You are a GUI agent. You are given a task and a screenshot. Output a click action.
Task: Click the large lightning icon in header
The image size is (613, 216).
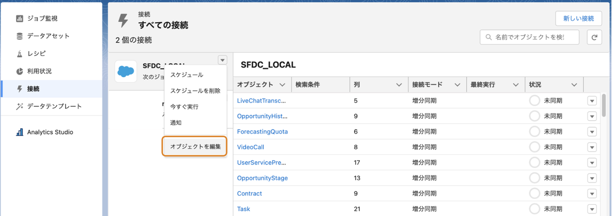click(x=123, y=20)
